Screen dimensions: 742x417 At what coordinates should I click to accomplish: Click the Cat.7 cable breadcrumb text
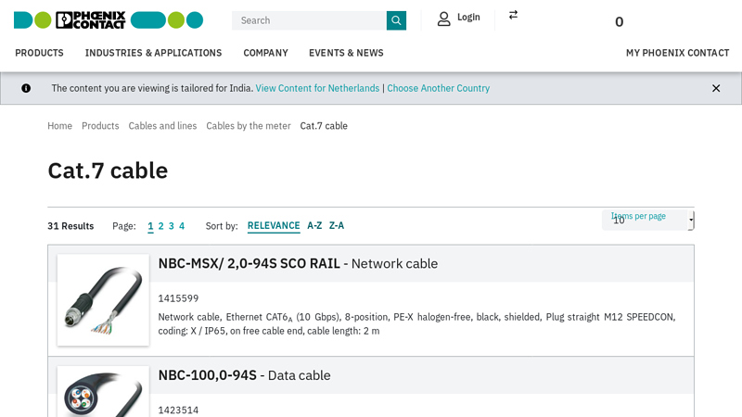[324, 126]
